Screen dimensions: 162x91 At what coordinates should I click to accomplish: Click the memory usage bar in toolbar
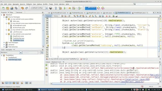coord(91,8)
